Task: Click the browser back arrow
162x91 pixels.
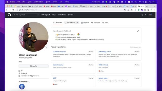Action: (7, 10)
